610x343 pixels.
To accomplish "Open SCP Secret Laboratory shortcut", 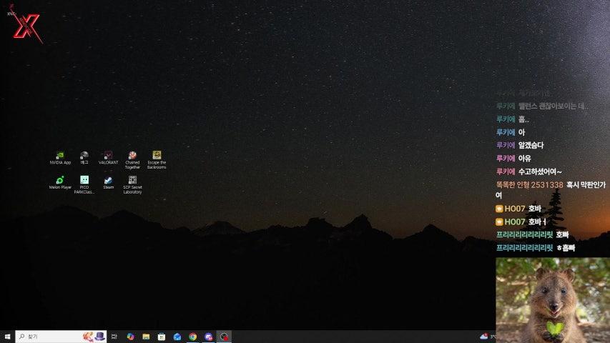I will [132, 180].
